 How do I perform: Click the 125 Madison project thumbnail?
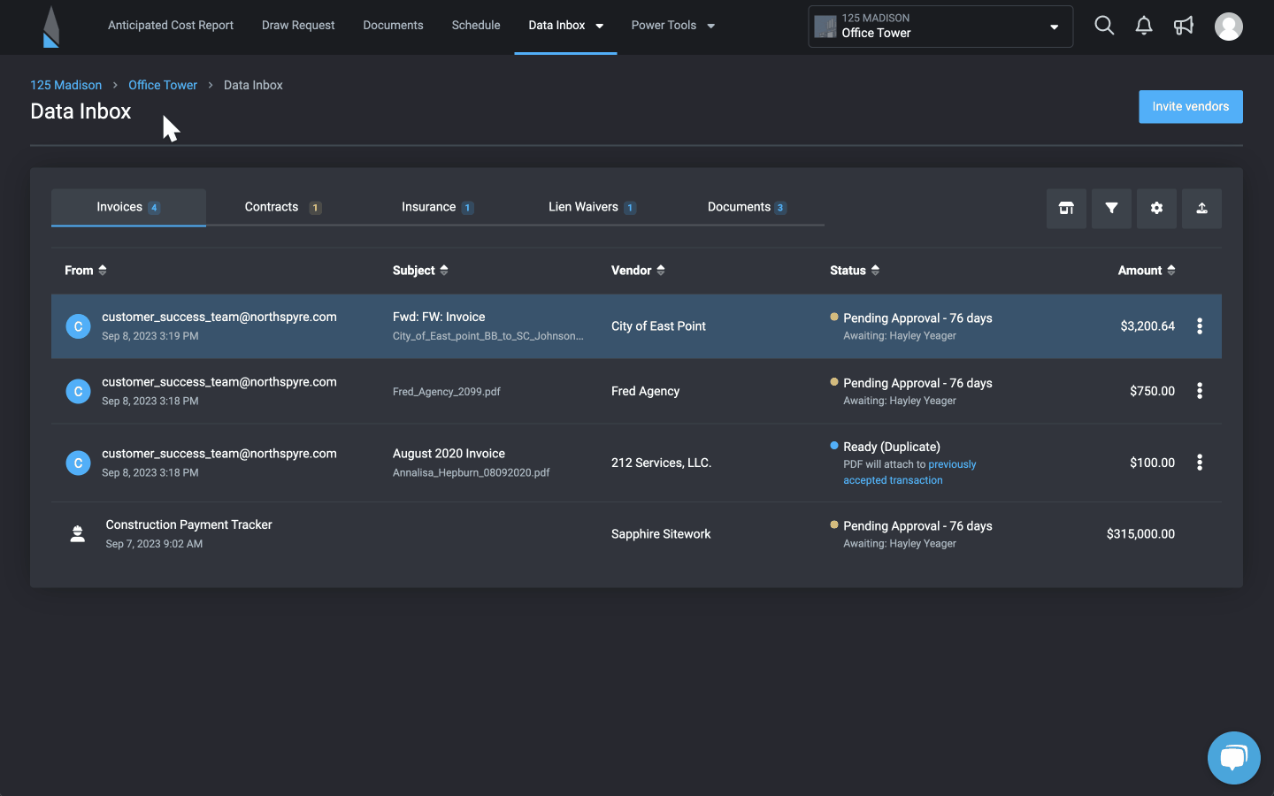825,27
